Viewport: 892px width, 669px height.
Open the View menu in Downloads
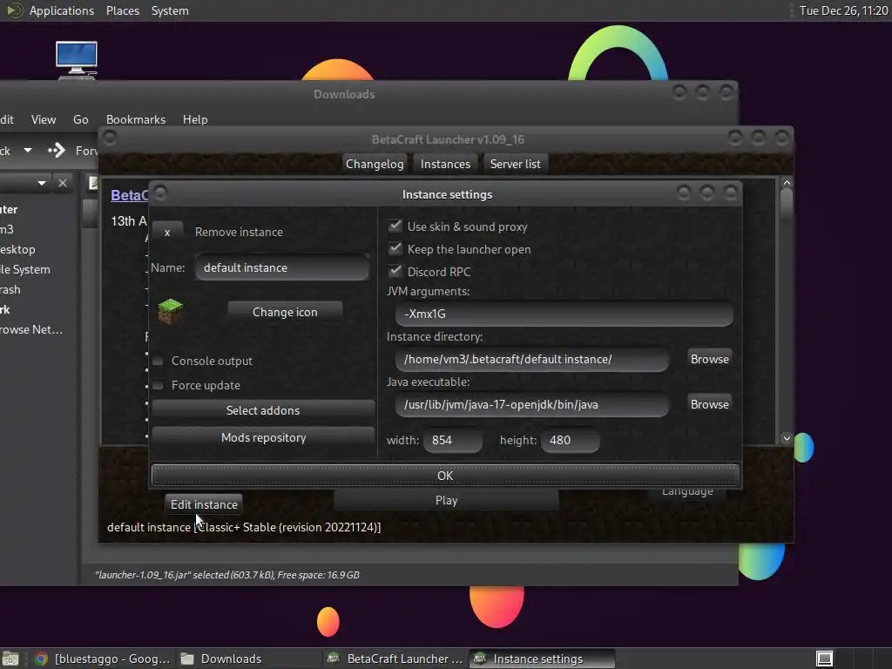click(x=44, y=119)
